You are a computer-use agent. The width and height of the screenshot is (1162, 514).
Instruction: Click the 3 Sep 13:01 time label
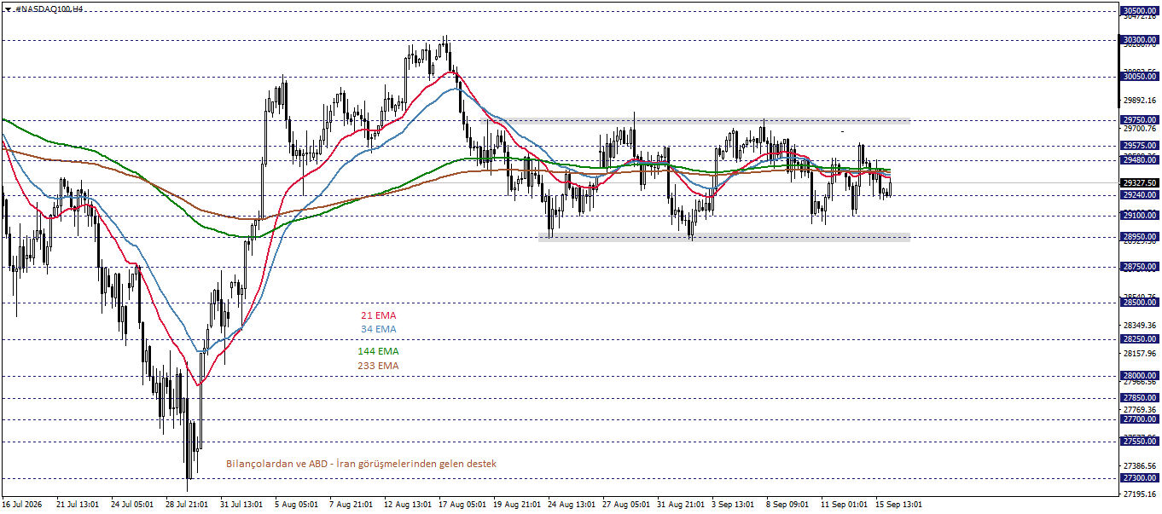click(735, 505)
